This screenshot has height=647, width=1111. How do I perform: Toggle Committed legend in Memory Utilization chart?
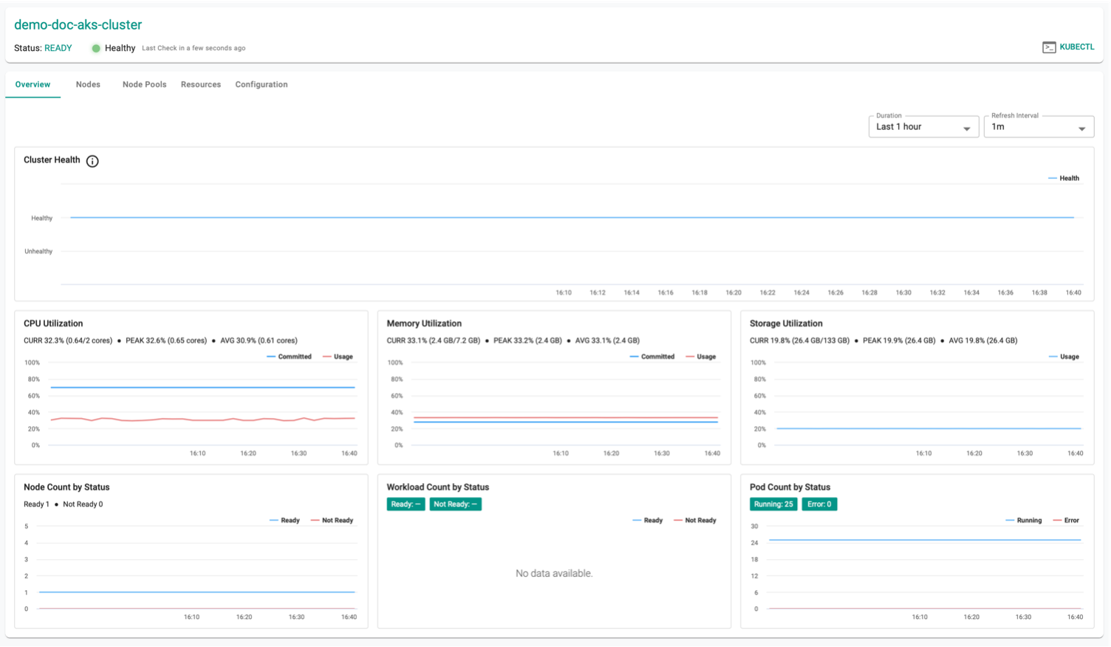652,357
